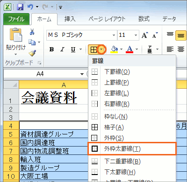Choose 外枠(S) outside borders

point(132,138)
